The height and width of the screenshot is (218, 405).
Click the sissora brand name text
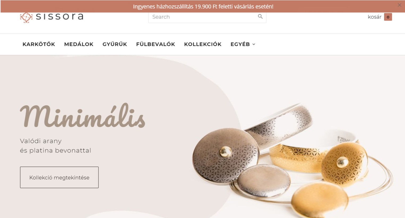(59, 17)
